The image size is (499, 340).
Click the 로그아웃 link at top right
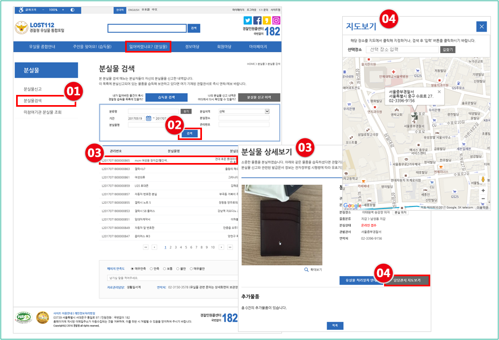pos(251,10)
